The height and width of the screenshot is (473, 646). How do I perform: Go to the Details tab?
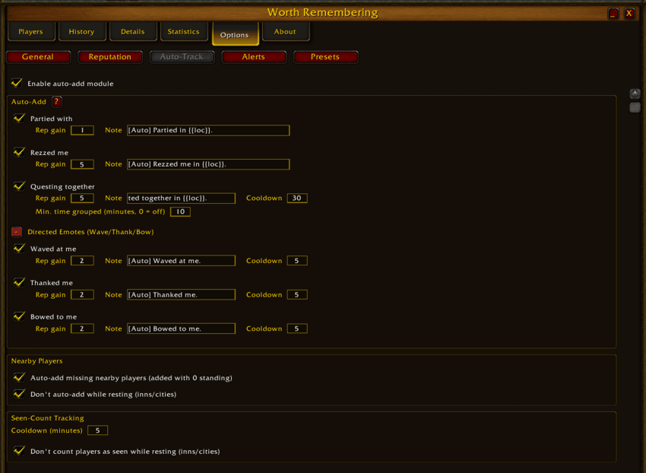click(x=133, y=32)
